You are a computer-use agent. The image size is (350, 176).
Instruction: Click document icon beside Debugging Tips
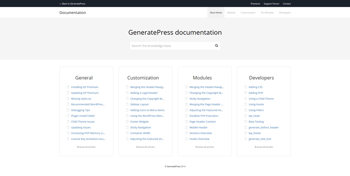(x=68, y=110)
